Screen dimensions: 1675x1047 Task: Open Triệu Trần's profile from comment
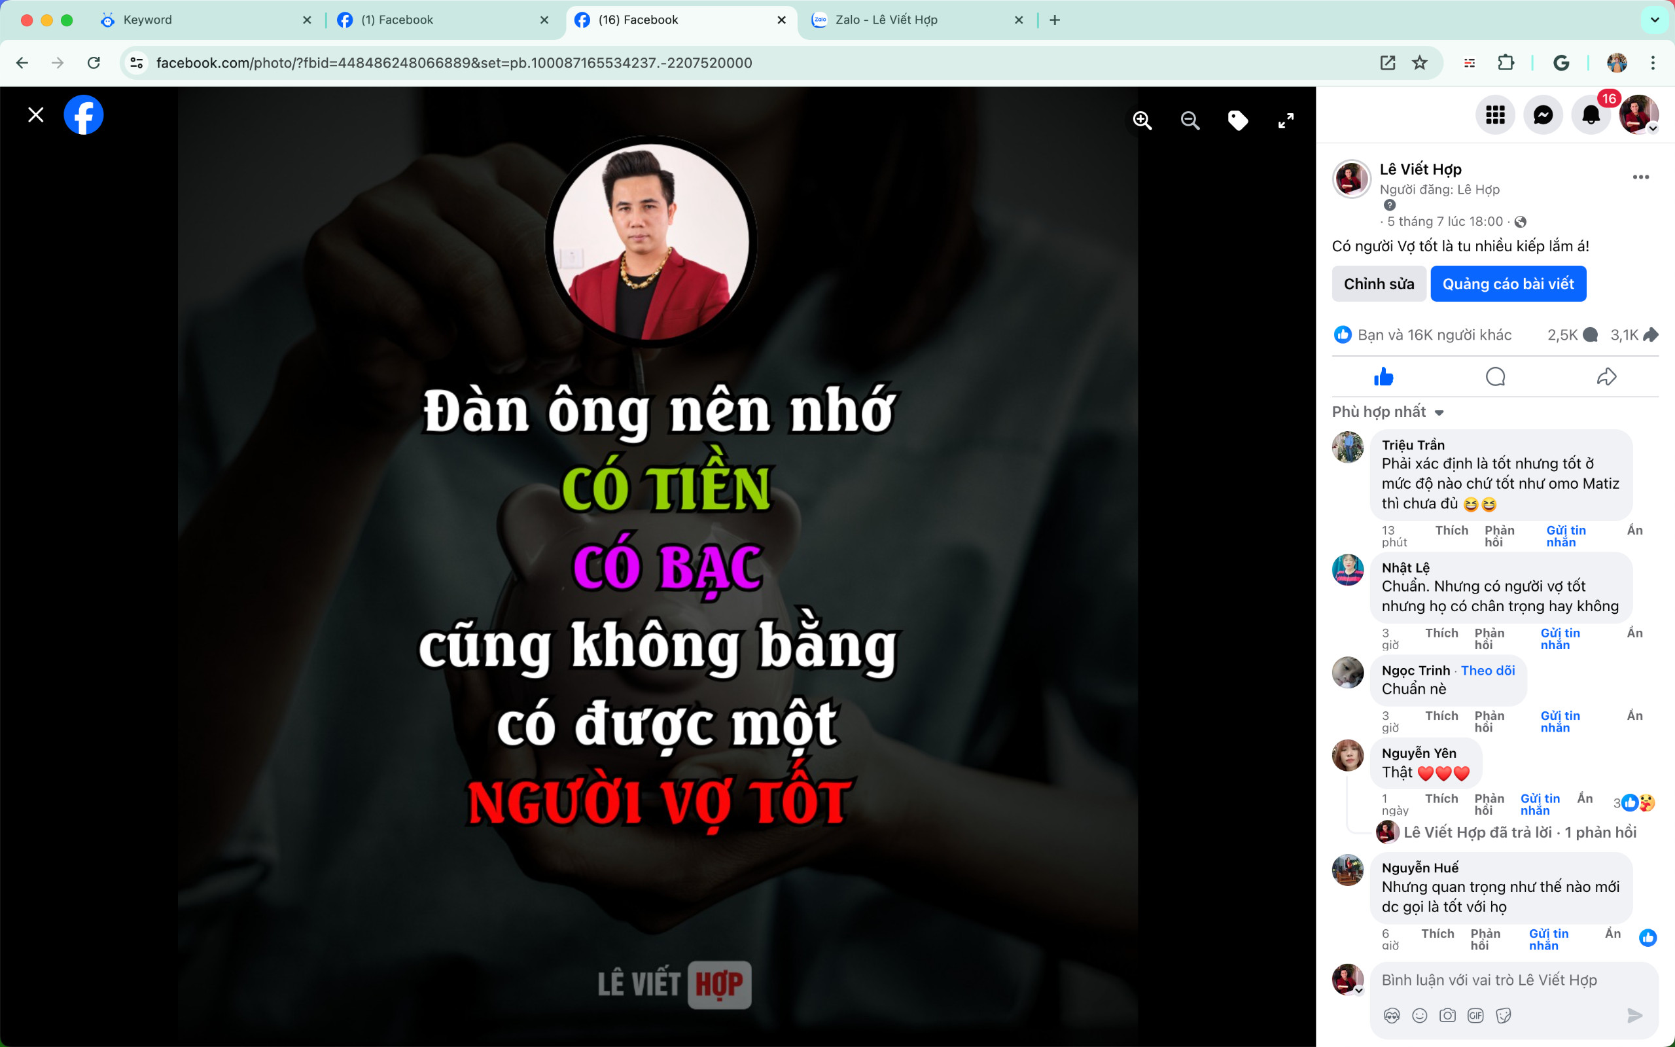point(1413,445)
